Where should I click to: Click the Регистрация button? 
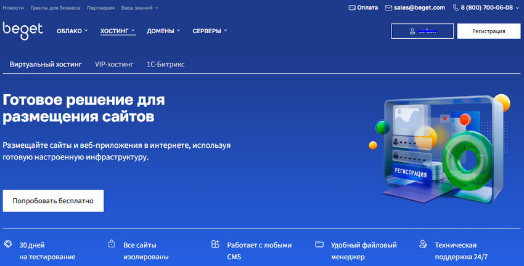pos(489,31)
